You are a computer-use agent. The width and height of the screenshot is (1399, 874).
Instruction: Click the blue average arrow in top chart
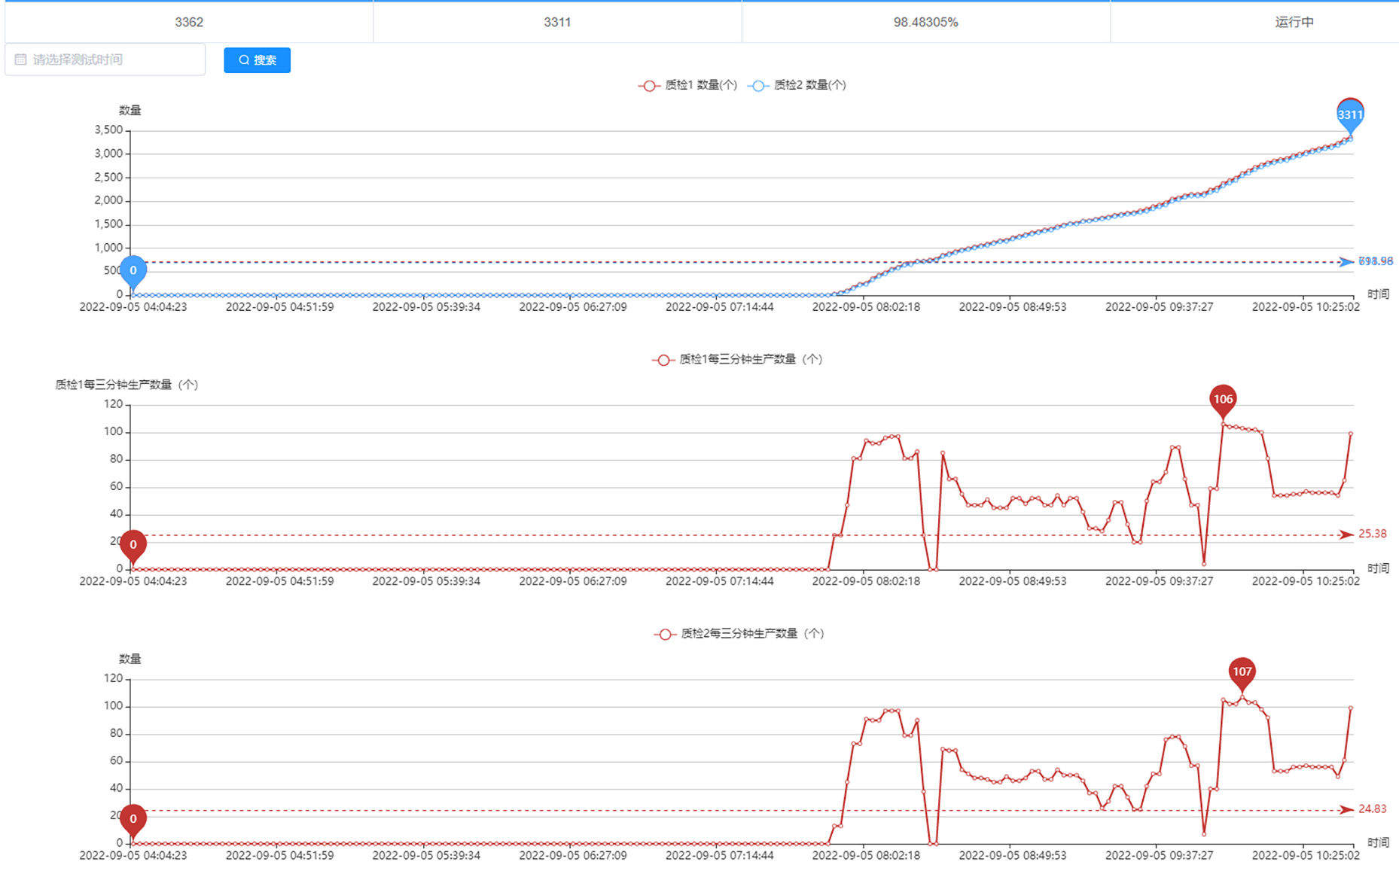1346,262
